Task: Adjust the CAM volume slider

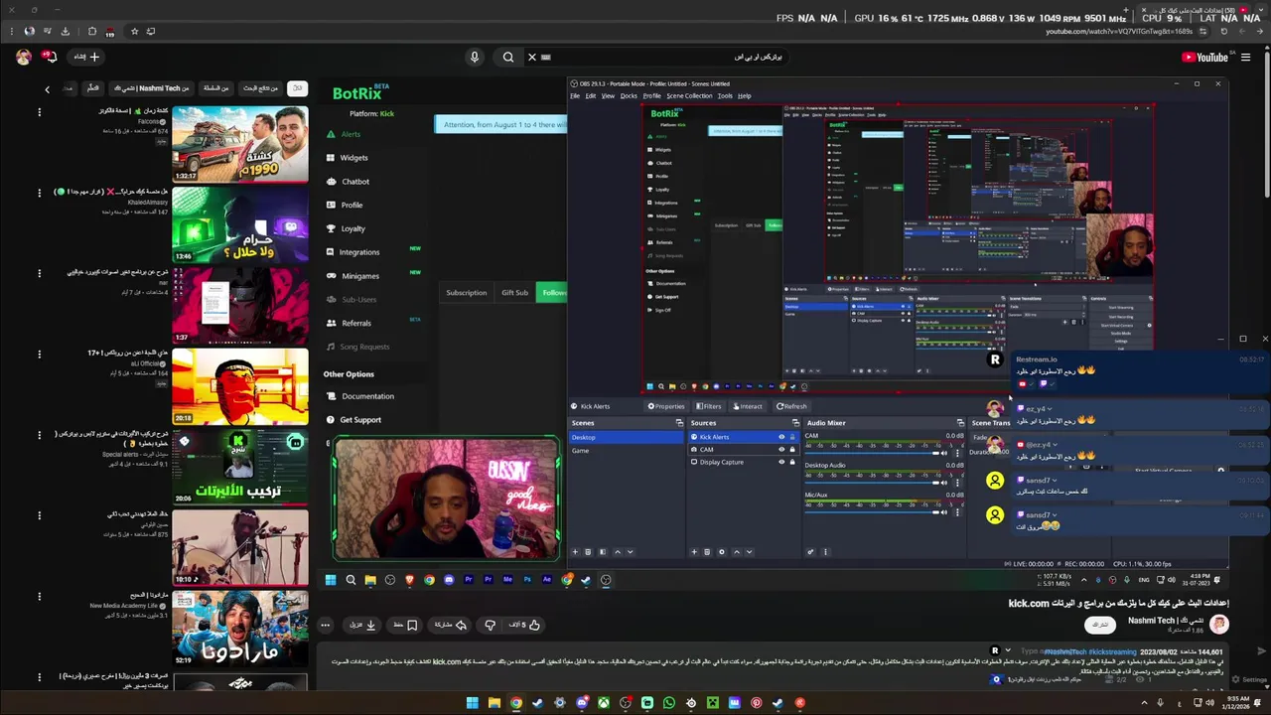Action: [870, 454]
